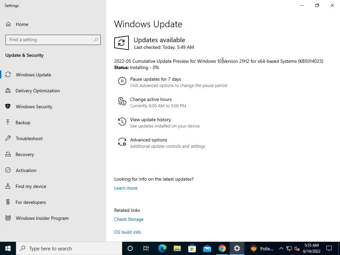
Task: Open the weather widget showing Polle...
Action: (262, 248)
